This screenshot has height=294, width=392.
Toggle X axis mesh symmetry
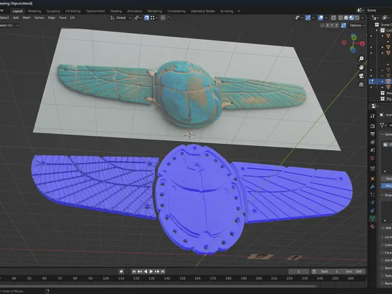pyautogui.click(x=328, y=25)
